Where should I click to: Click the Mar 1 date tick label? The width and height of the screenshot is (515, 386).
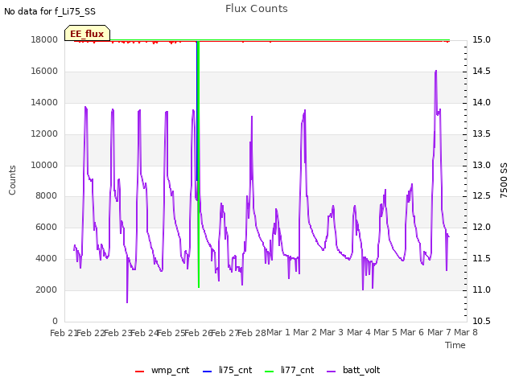278,332
